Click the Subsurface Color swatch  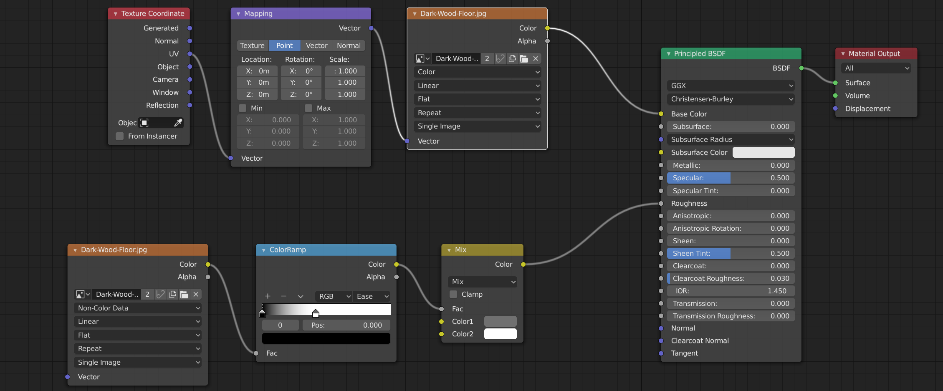click(763, 153)
